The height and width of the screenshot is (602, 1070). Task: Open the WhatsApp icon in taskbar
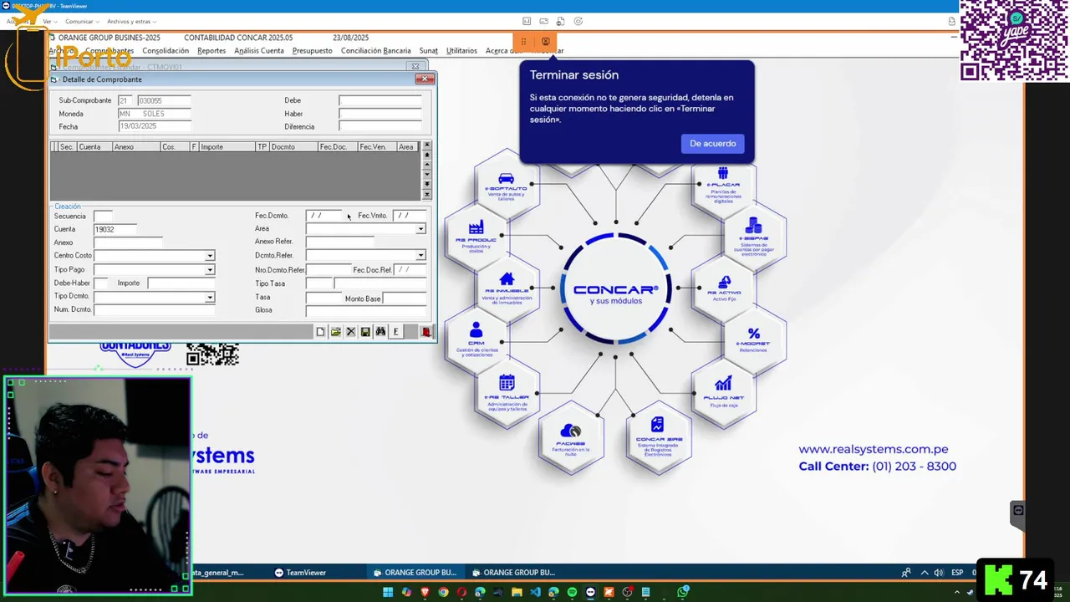[x=684, y=592]
